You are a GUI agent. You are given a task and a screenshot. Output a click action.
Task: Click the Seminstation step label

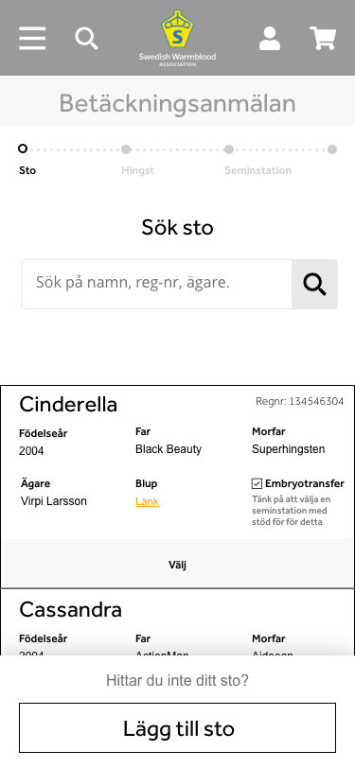click(x=257, y=170)
